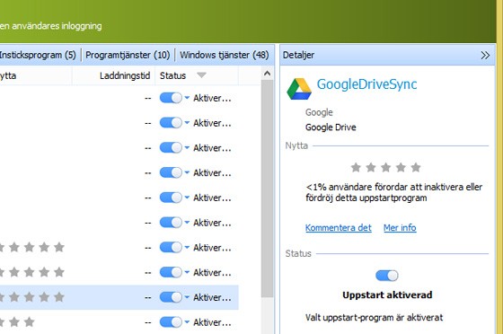The image size is (503, 334).
Task: Rate five stars in the Nytta details section
Action: (x=416, y=167)
